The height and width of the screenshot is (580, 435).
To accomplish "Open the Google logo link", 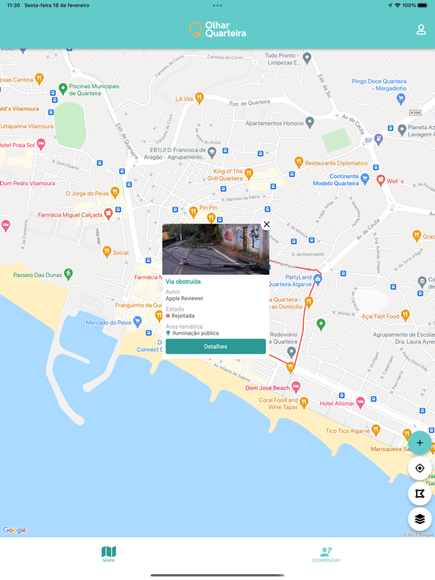I will (x=14, y=530).
